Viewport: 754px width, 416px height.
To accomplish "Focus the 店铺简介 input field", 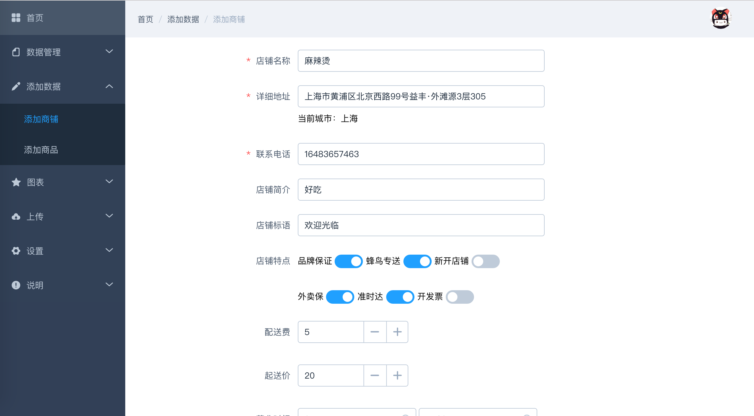I will [421, 190].
